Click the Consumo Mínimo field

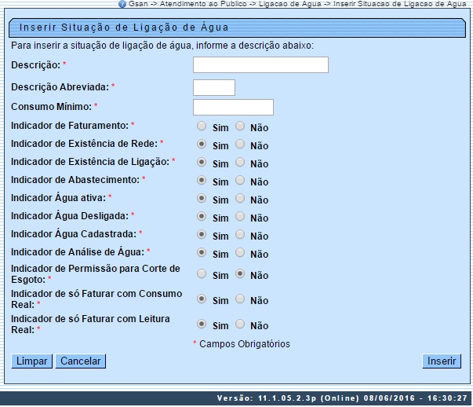pyautogui.click(x=232, y=107)
